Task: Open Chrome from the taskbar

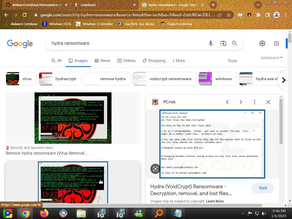Action: [25, 213]
